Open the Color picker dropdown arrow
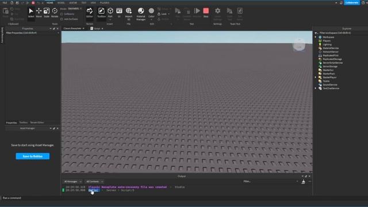The image size is (368, 207). click(151, 19)
